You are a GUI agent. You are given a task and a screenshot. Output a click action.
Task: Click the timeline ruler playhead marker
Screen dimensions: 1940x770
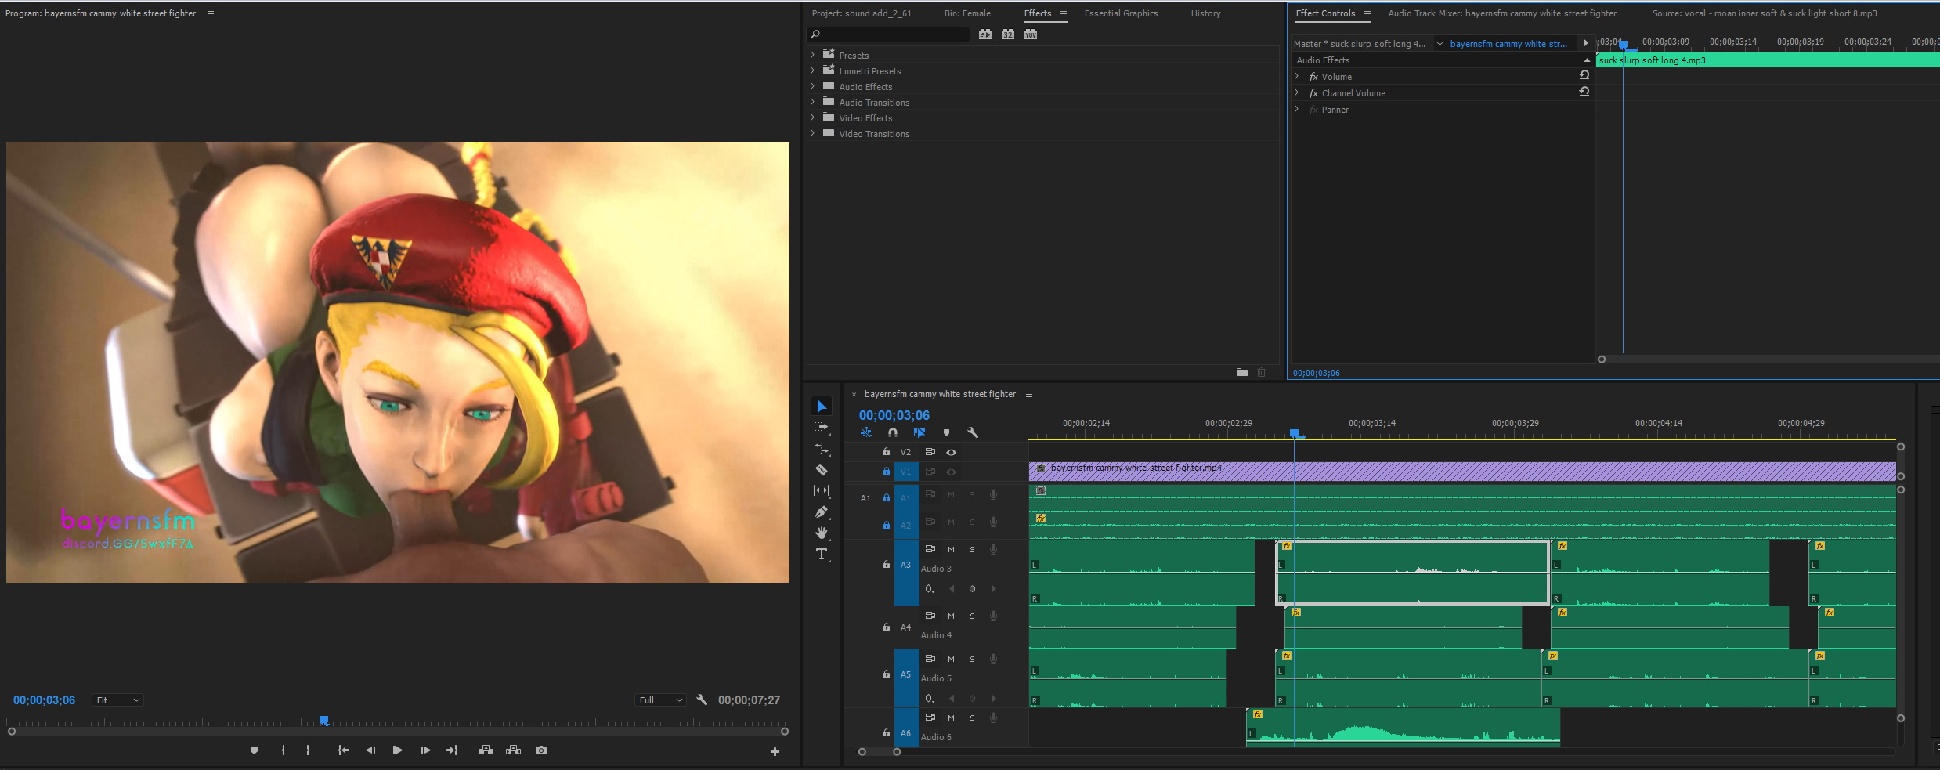[x=1294, y=433]
